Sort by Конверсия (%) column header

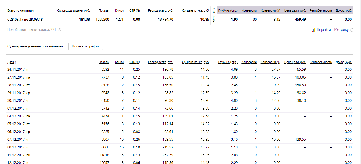coord(270,62)
